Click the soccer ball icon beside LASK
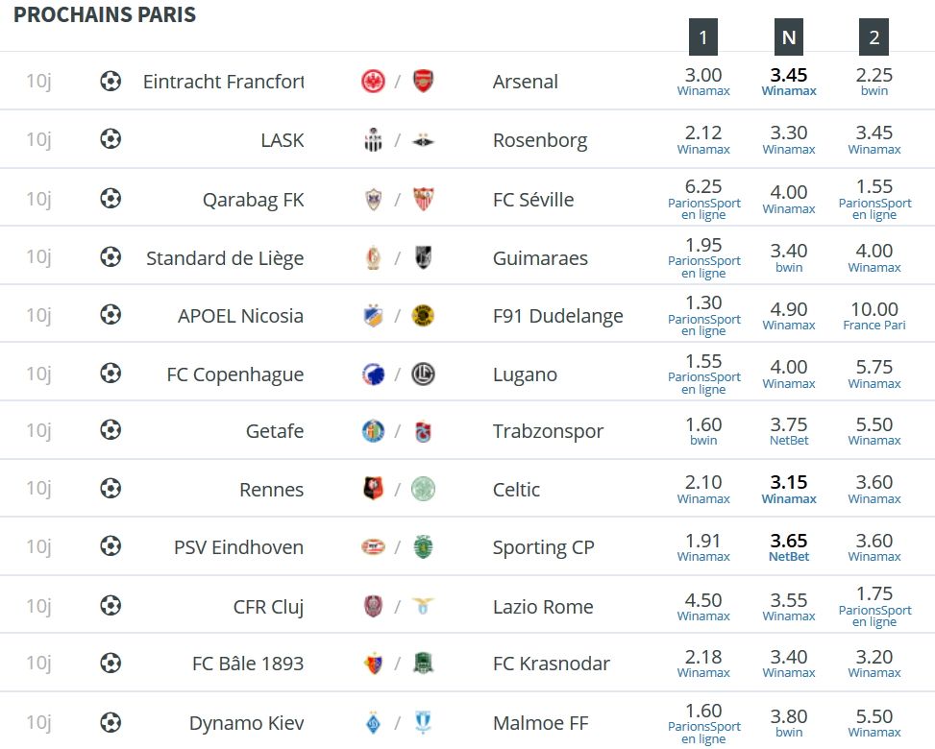 [x=111, y=139]
